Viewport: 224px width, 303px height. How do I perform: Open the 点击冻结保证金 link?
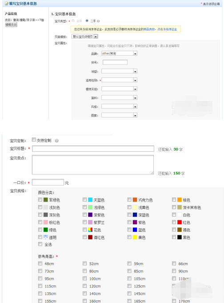(167, 29)
